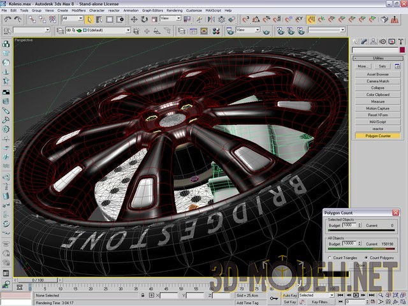Click the Configure Button Sets icon
Viewport: 408px width, 306px height.
click(x=397, y=66)
